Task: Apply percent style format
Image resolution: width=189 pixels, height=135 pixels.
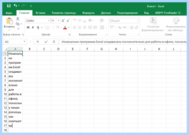Action: 120,28
